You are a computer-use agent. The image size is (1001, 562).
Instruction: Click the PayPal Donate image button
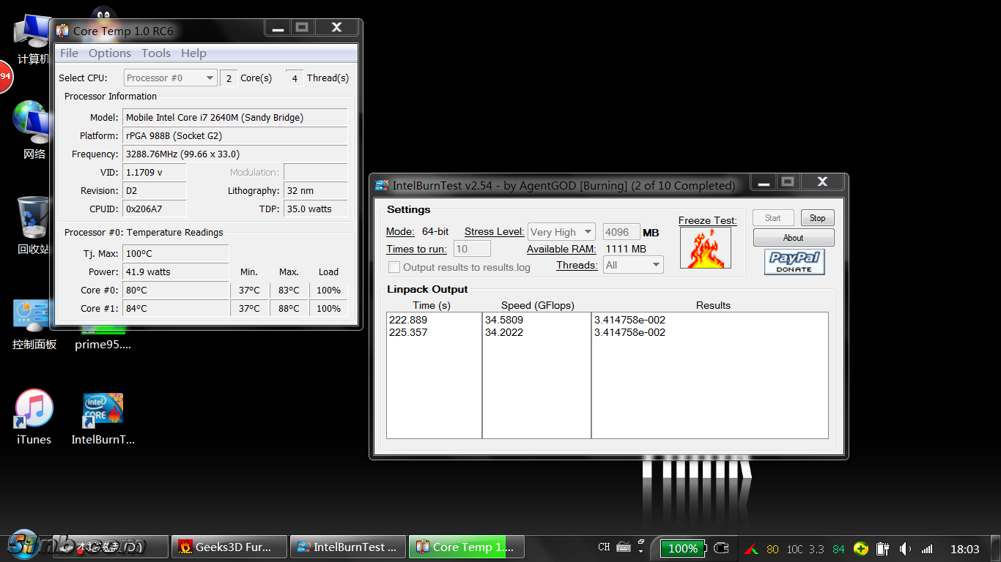(x=794, y=261)
